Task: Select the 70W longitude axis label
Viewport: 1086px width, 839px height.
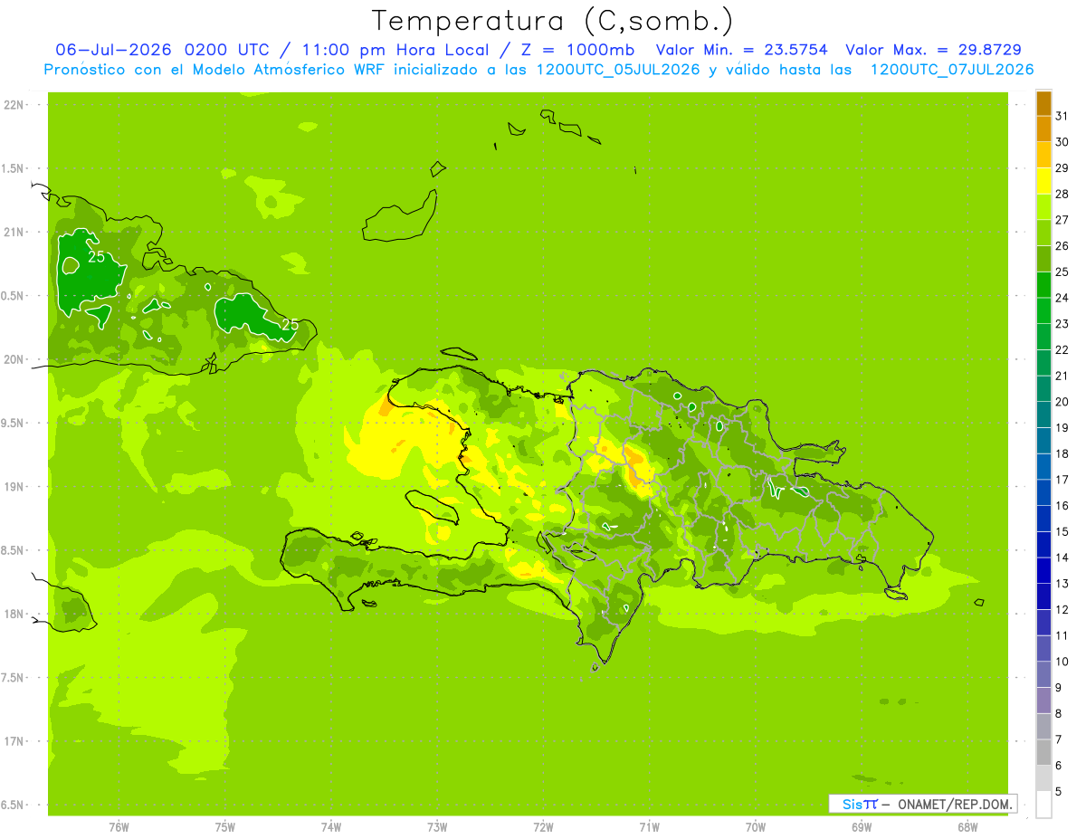Action: tap(756, 827)
